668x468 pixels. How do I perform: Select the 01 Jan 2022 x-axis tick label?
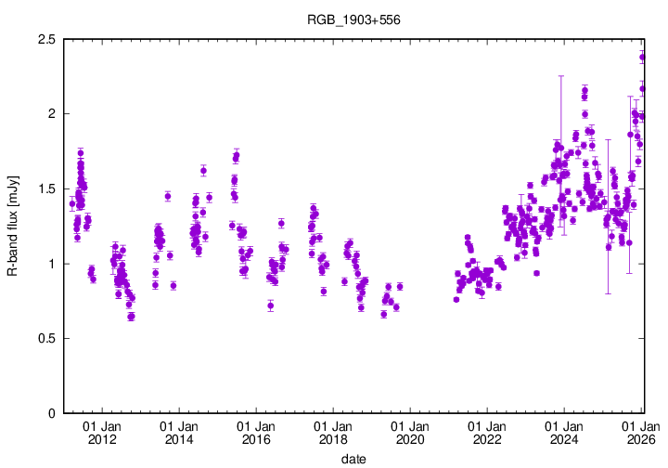tap(487, 433)
